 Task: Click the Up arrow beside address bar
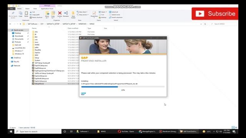(x=20, y=24)
